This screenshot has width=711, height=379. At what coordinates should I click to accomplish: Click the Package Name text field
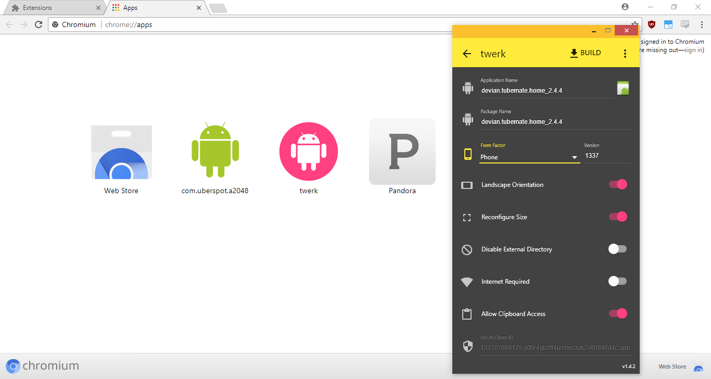point(555,122)
